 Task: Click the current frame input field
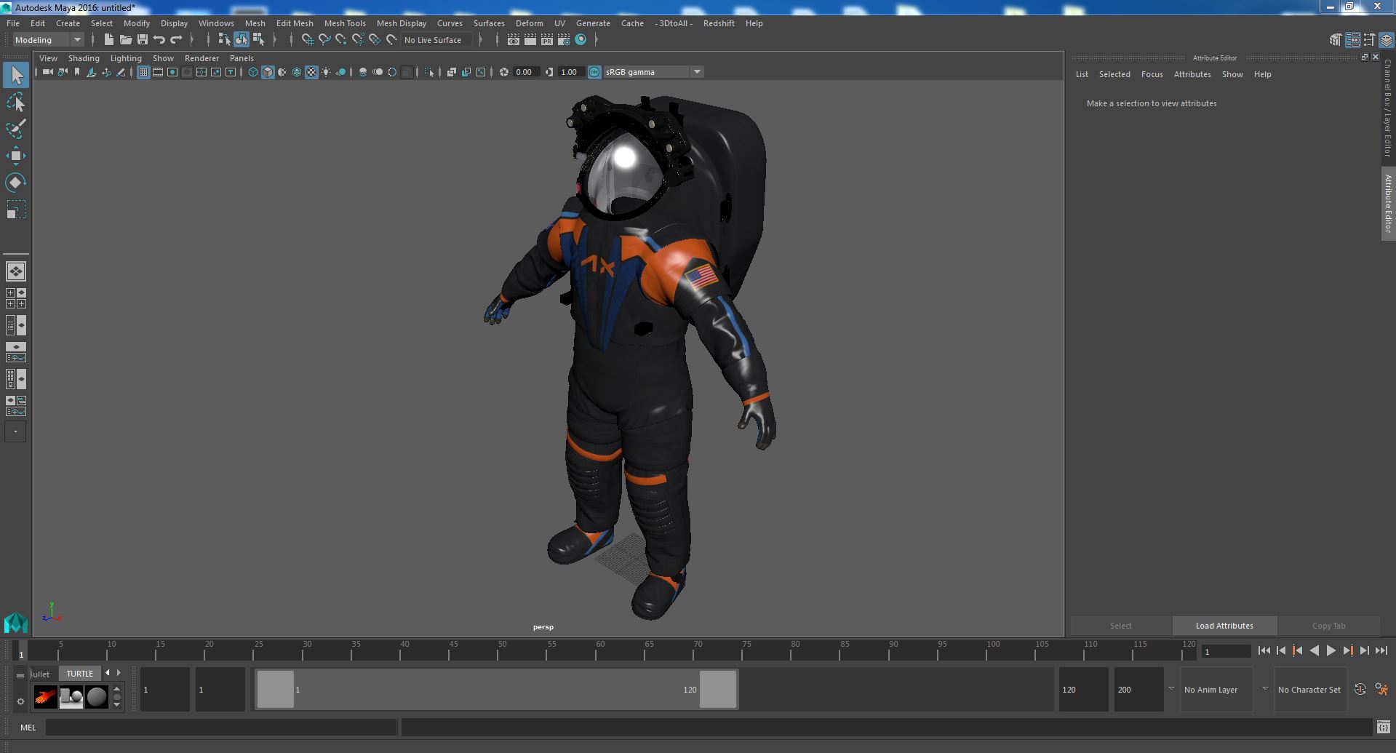tap(1226, 652)
